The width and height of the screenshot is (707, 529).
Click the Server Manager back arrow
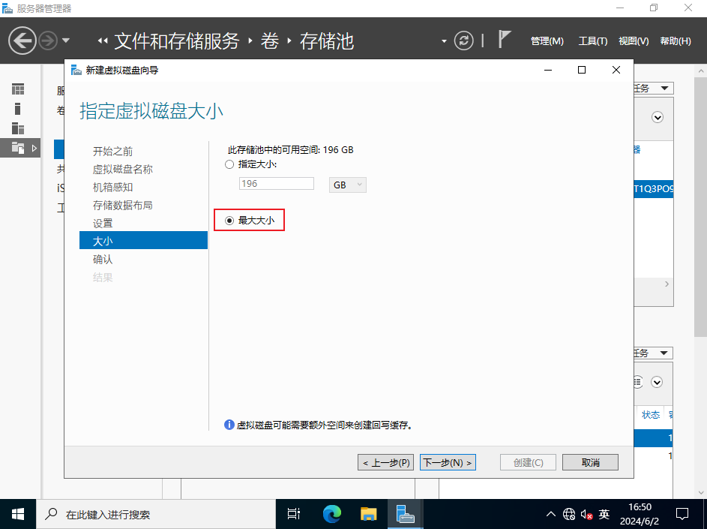pos(22,40)
